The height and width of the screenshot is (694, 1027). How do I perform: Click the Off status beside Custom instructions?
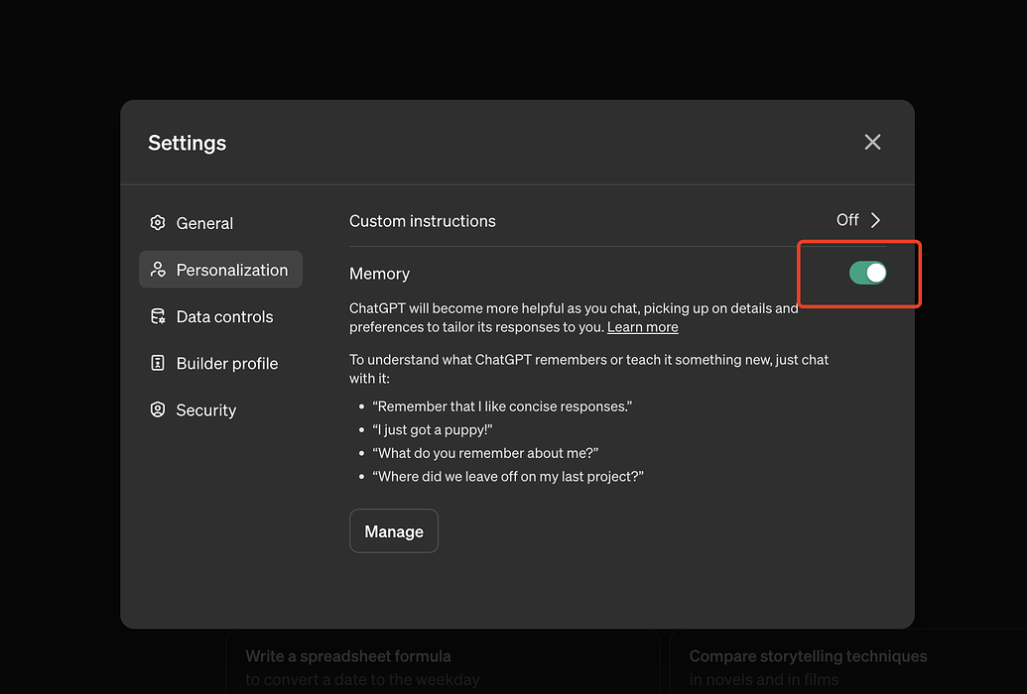click(x=847, y=220)
